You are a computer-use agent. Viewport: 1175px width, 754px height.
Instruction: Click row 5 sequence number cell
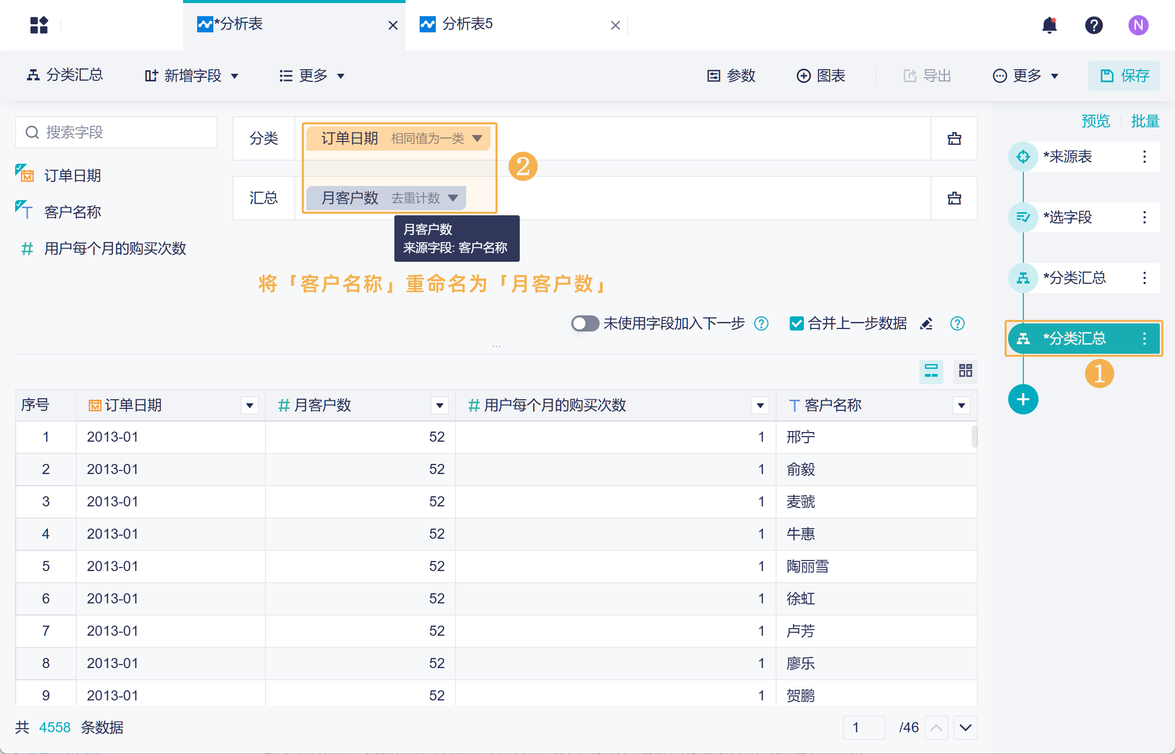[x=46, y=567]
